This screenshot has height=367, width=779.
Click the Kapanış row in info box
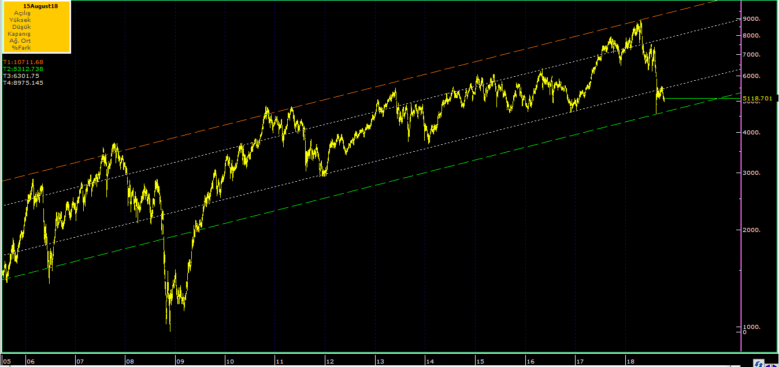(x=19, y=33)
